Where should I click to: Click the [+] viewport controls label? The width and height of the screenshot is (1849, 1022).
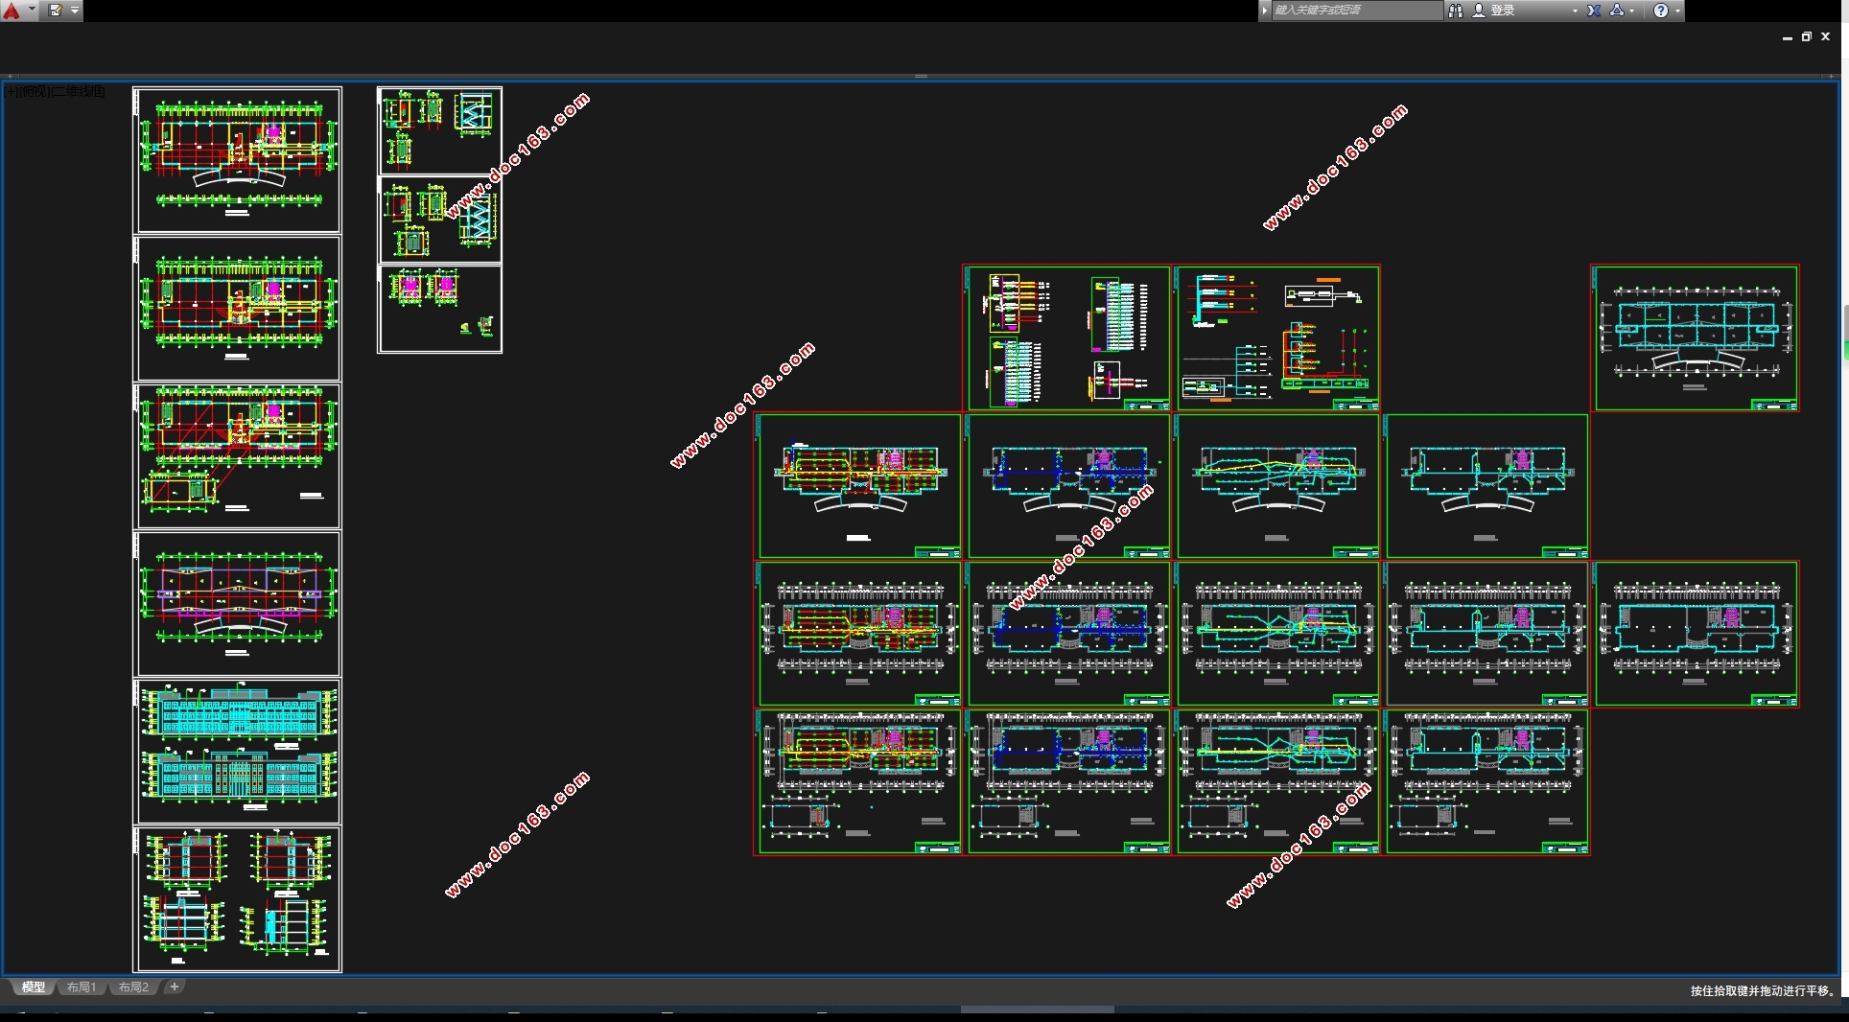pyautogui.click(x=12, y=91)
